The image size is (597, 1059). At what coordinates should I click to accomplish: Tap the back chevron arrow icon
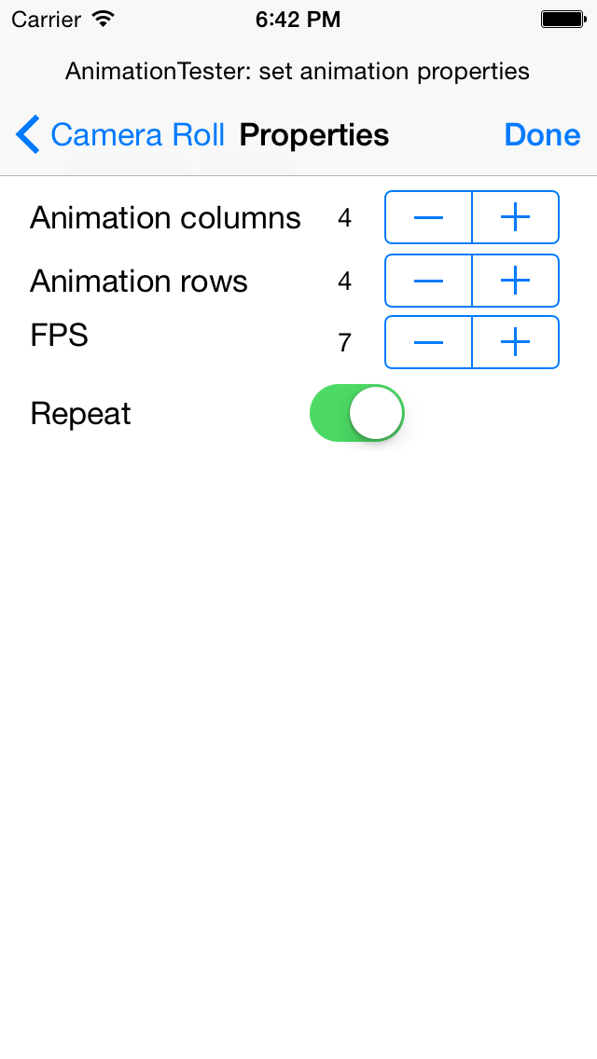(26, 134)
